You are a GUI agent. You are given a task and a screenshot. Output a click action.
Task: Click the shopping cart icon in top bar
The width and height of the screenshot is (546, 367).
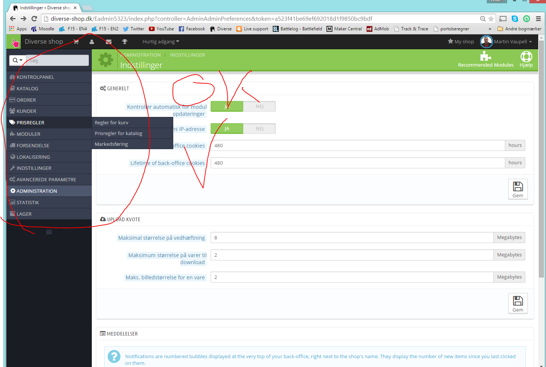(76, 42)
